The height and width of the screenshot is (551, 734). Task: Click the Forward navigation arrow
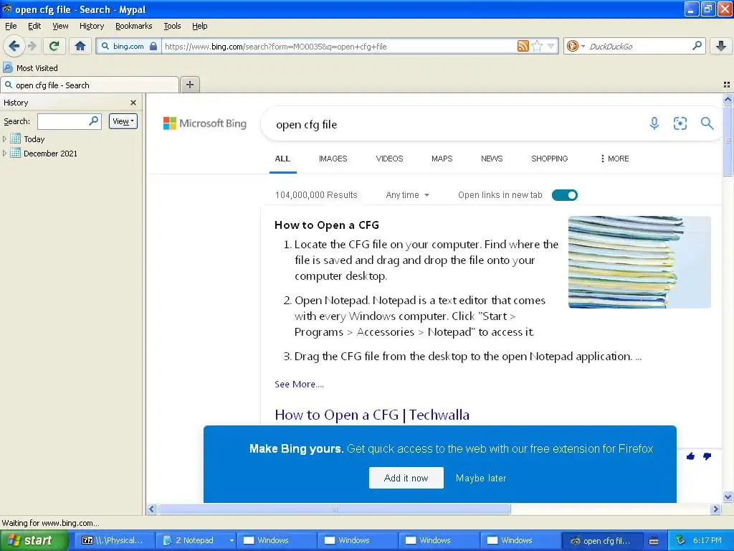click(x=32, y=46)
